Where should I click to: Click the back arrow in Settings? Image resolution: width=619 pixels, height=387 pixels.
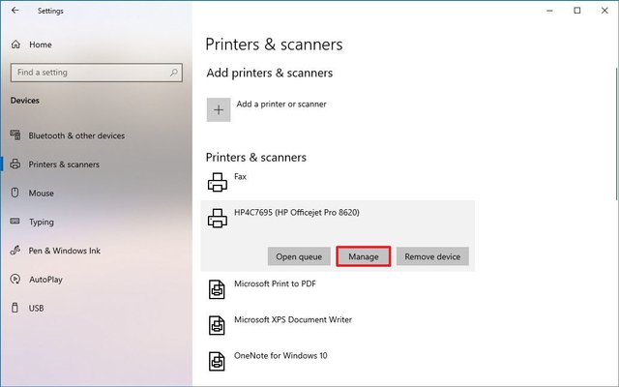[15, 11]
